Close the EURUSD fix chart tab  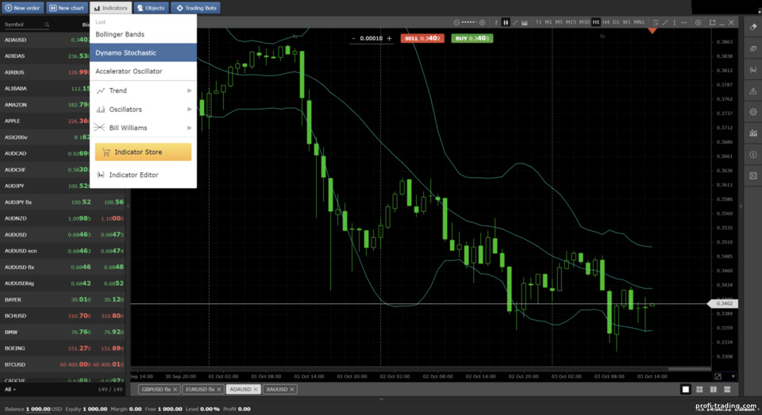point(219,390)
